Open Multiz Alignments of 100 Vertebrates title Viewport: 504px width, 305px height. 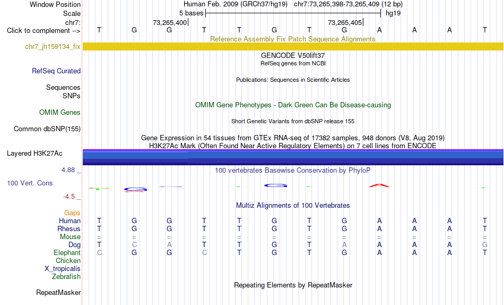(293, 206)
